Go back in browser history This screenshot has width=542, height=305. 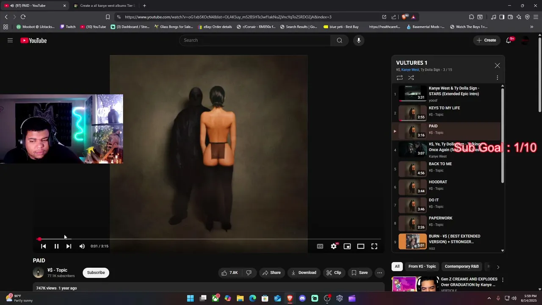coord(6,17)
